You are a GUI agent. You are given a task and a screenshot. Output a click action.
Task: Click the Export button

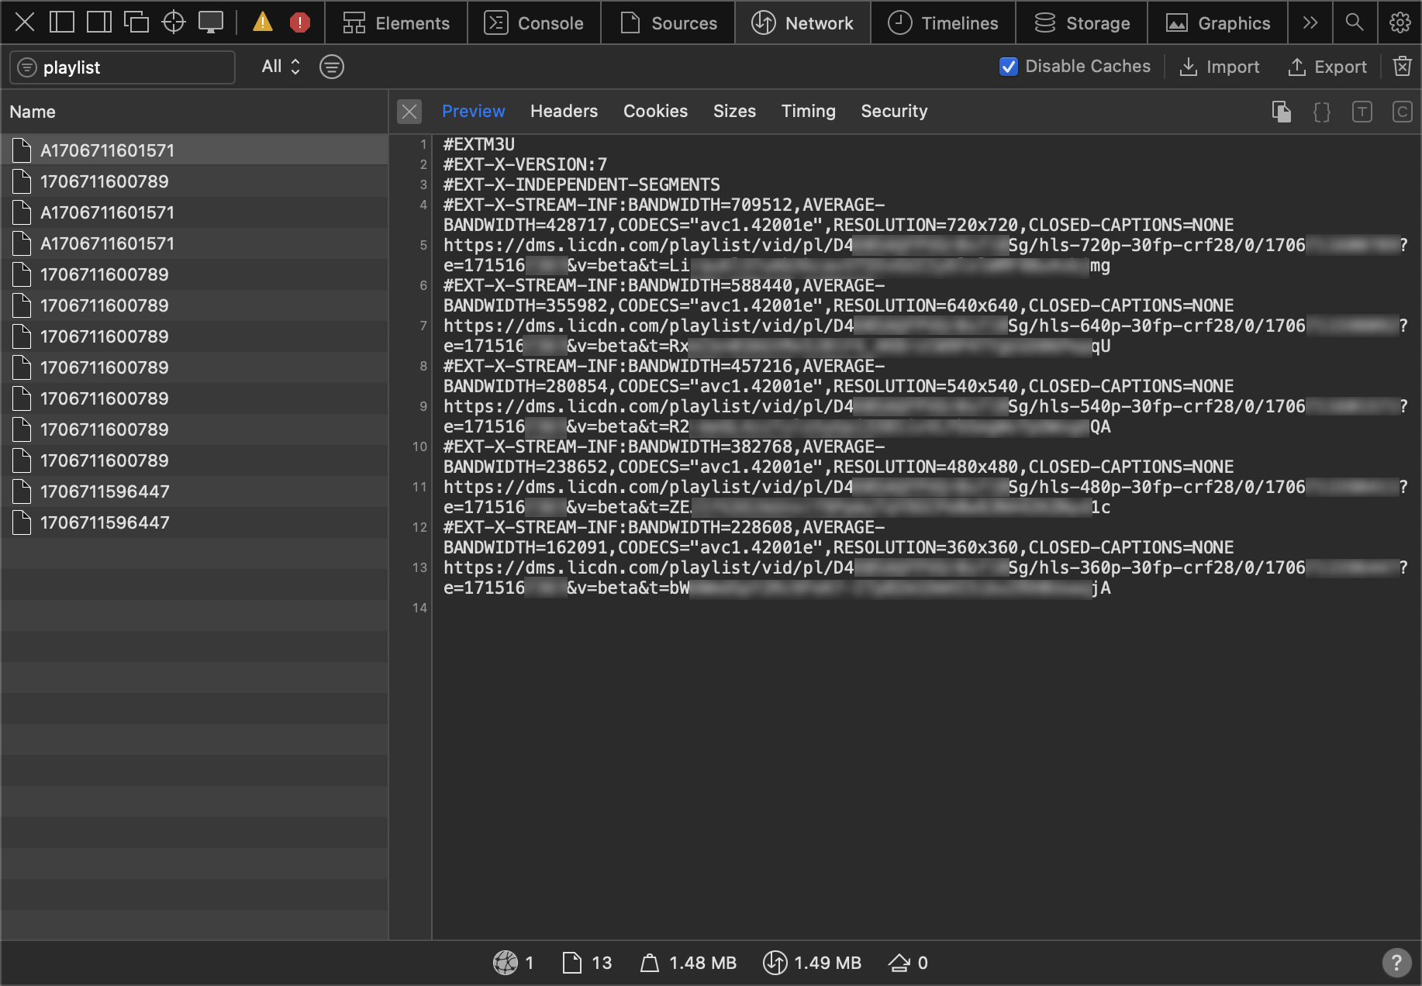(x=1327, y=67)
